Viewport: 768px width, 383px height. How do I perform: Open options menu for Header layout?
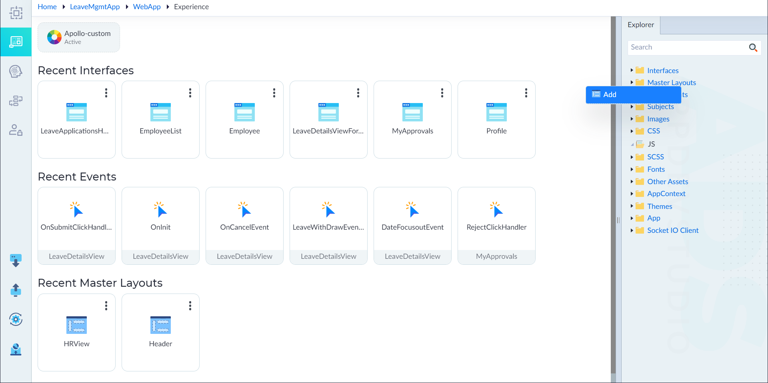pyautogui.click(x=190, y=306)
